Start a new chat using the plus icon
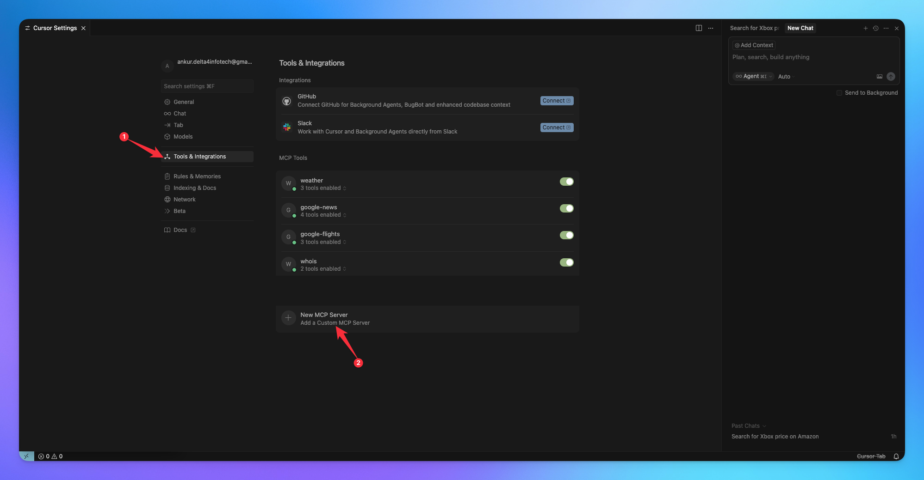The width and height of the screenshot is (924, 480). (865, 28)
